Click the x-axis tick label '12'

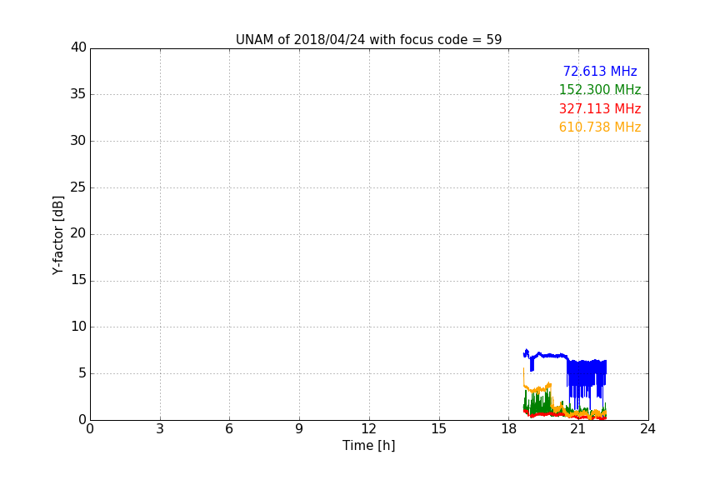coord(368,429)
